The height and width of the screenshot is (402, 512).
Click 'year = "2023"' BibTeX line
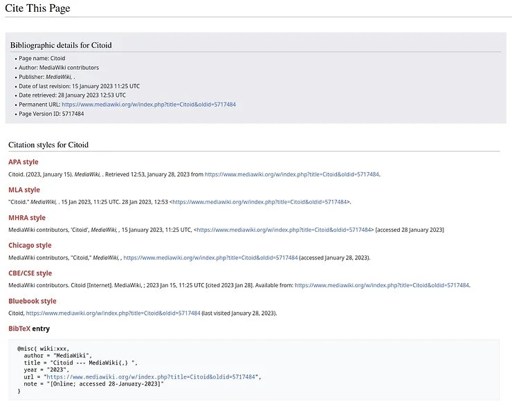click(46, 370)
